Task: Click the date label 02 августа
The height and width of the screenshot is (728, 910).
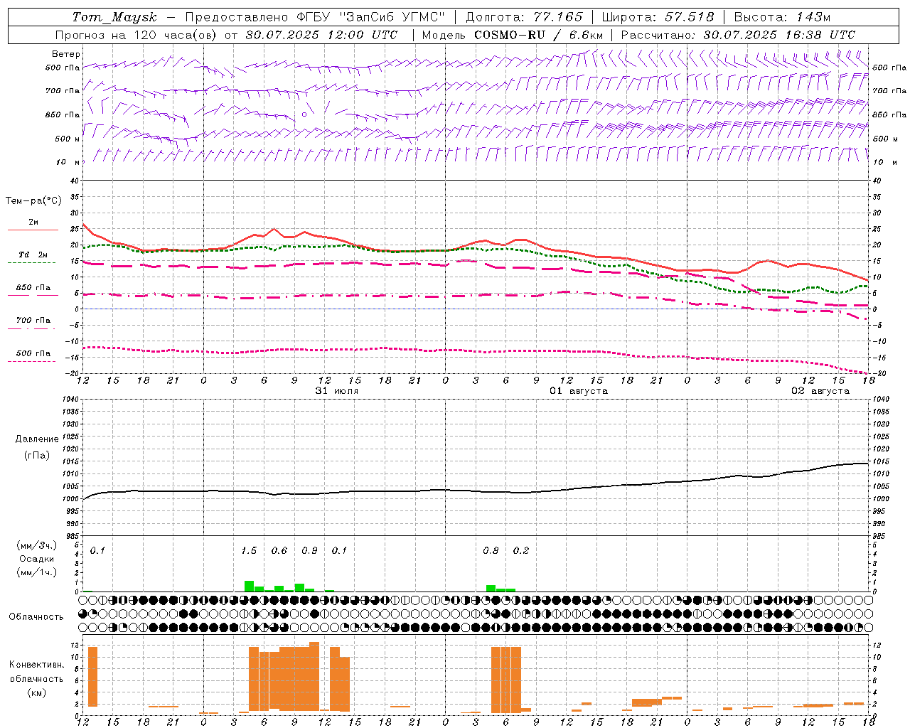Action: 820,391
